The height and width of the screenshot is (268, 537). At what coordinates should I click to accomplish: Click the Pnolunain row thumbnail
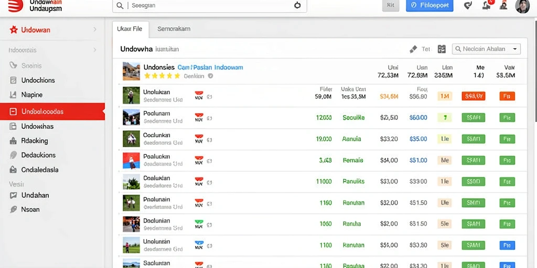132,203
